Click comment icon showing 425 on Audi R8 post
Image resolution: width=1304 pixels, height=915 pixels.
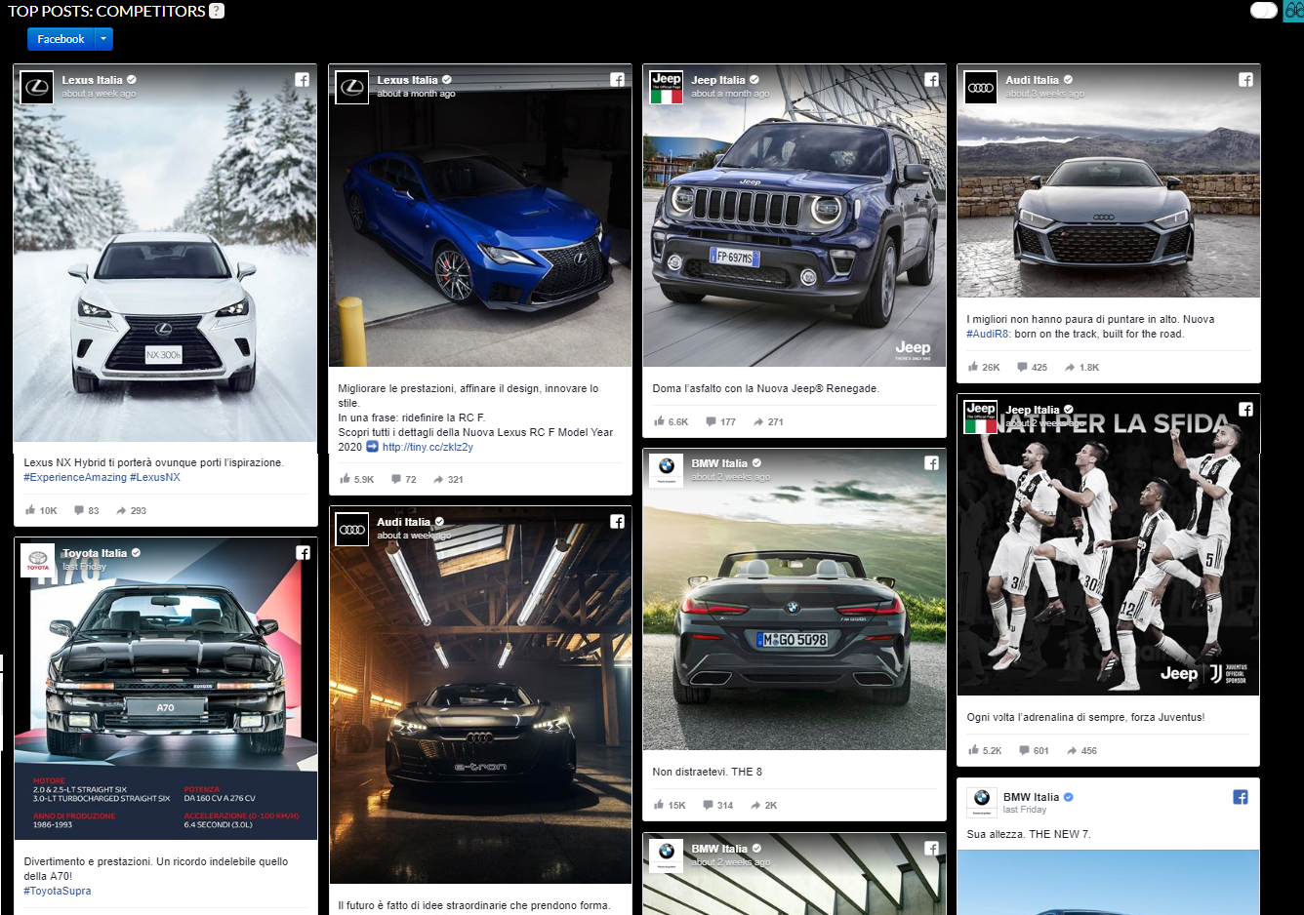point(1023,368)
